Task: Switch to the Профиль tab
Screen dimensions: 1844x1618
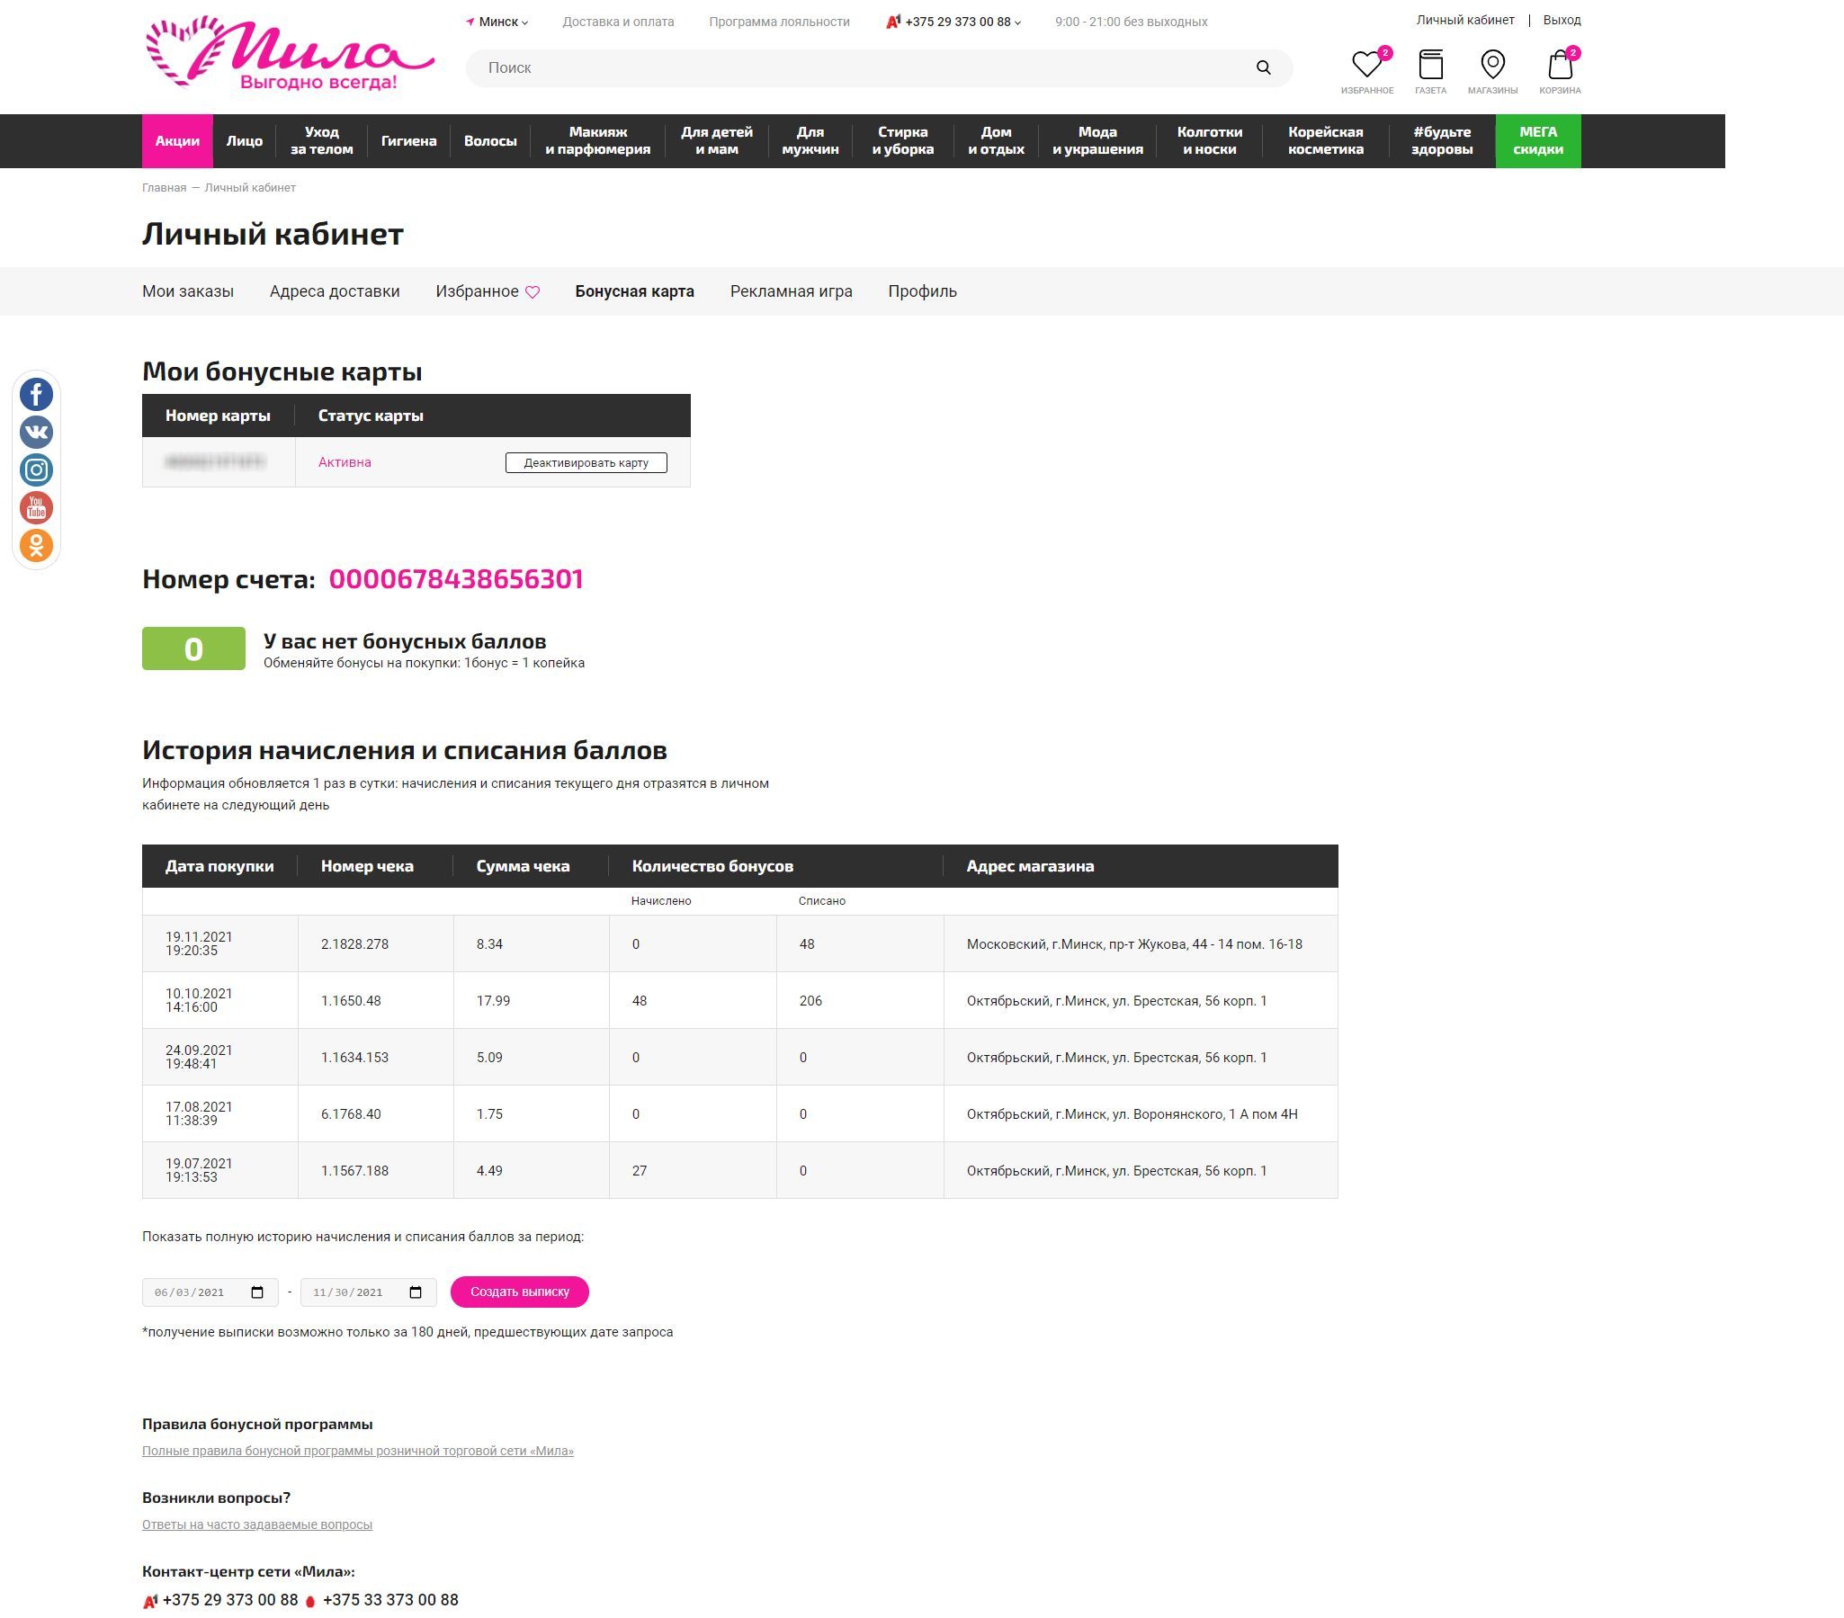Action: pos(922,291)
